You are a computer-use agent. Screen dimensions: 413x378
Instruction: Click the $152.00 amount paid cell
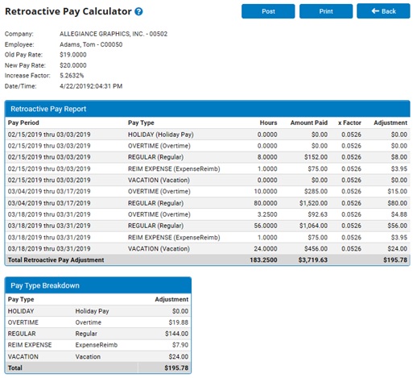[316, 157]
